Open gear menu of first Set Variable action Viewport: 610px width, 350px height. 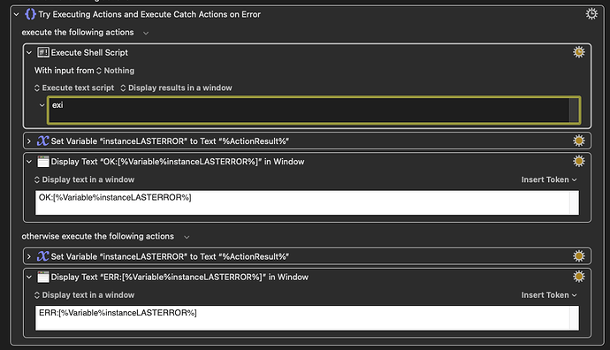click(x=579, y=141)
